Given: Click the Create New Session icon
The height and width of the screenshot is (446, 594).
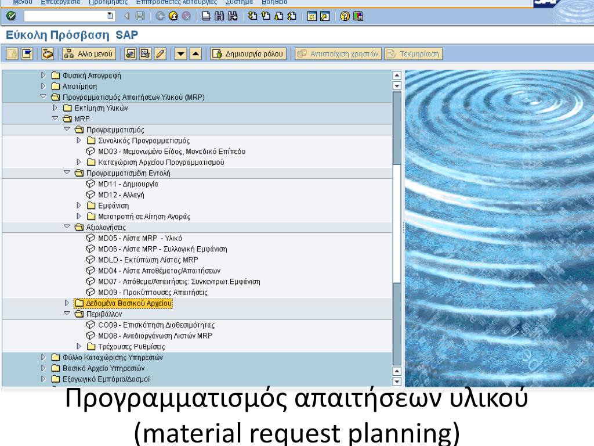Looking at the screenshot, I should (x=312, y=16).
